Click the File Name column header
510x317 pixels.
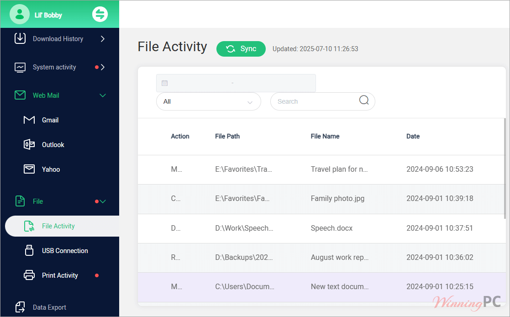point(325,137)
